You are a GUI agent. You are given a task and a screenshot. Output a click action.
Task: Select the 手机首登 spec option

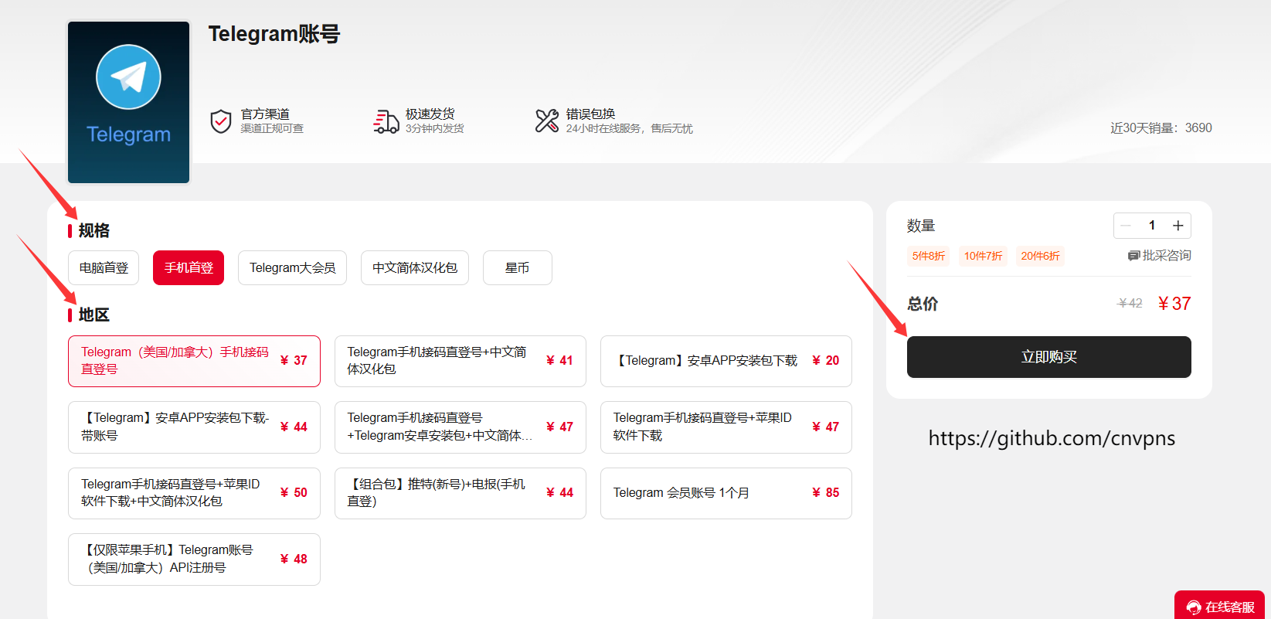(x=189, y=268)
